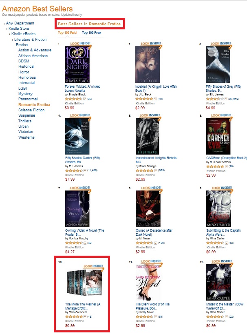The image size is (247, 334).
Task: Click the Look Inside badge on Owning Violet
Action: [80, 188]
